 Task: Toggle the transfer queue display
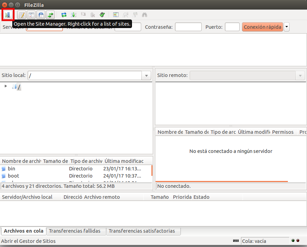[x=50, y=15]
